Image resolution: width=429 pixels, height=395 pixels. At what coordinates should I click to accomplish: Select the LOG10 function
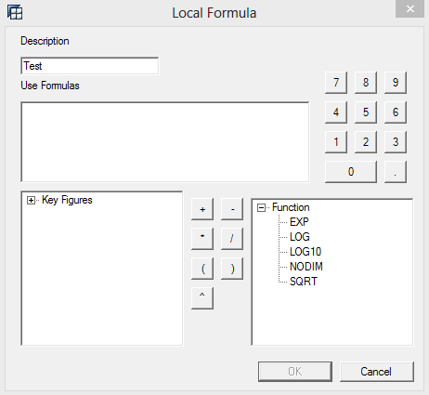(305, 252)
